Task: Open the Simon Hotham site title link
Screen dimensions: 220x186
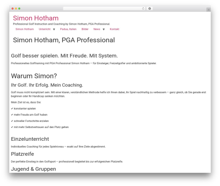Action: coord(36,18)
